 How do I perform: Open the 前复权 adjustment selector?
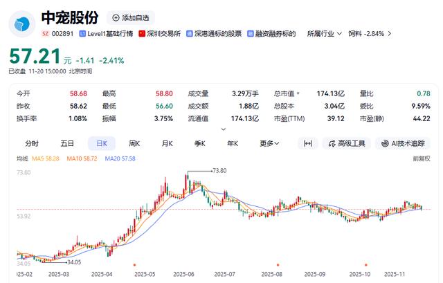coord(422,158)
